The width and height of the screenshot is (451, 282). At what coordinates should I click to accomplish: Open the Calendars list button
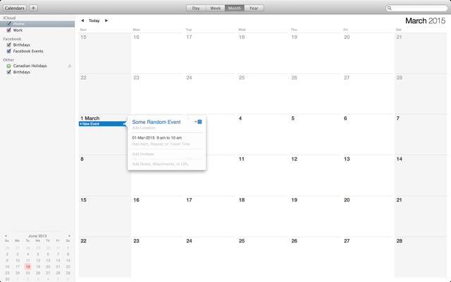coord(15,8)
